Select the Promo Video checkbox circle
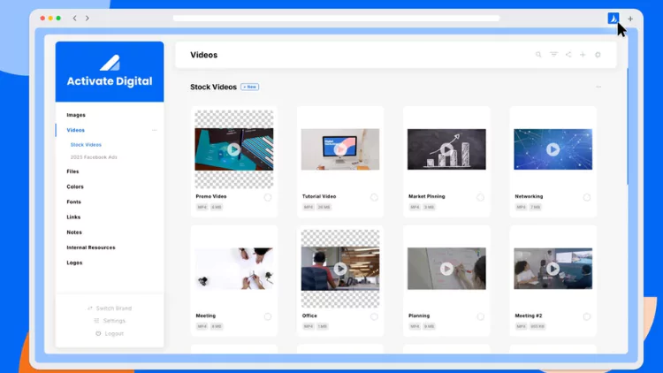 pyautogui.click(x=268, y=197)
